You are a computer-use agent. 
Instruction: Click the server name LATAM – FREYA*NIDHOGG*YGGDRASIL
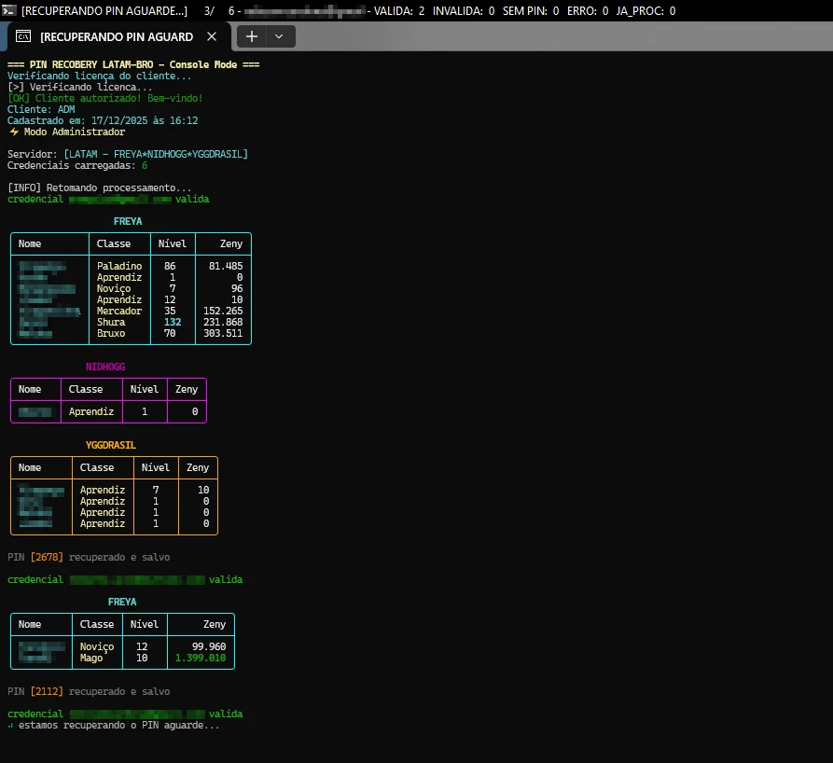(x=156, y=154)
